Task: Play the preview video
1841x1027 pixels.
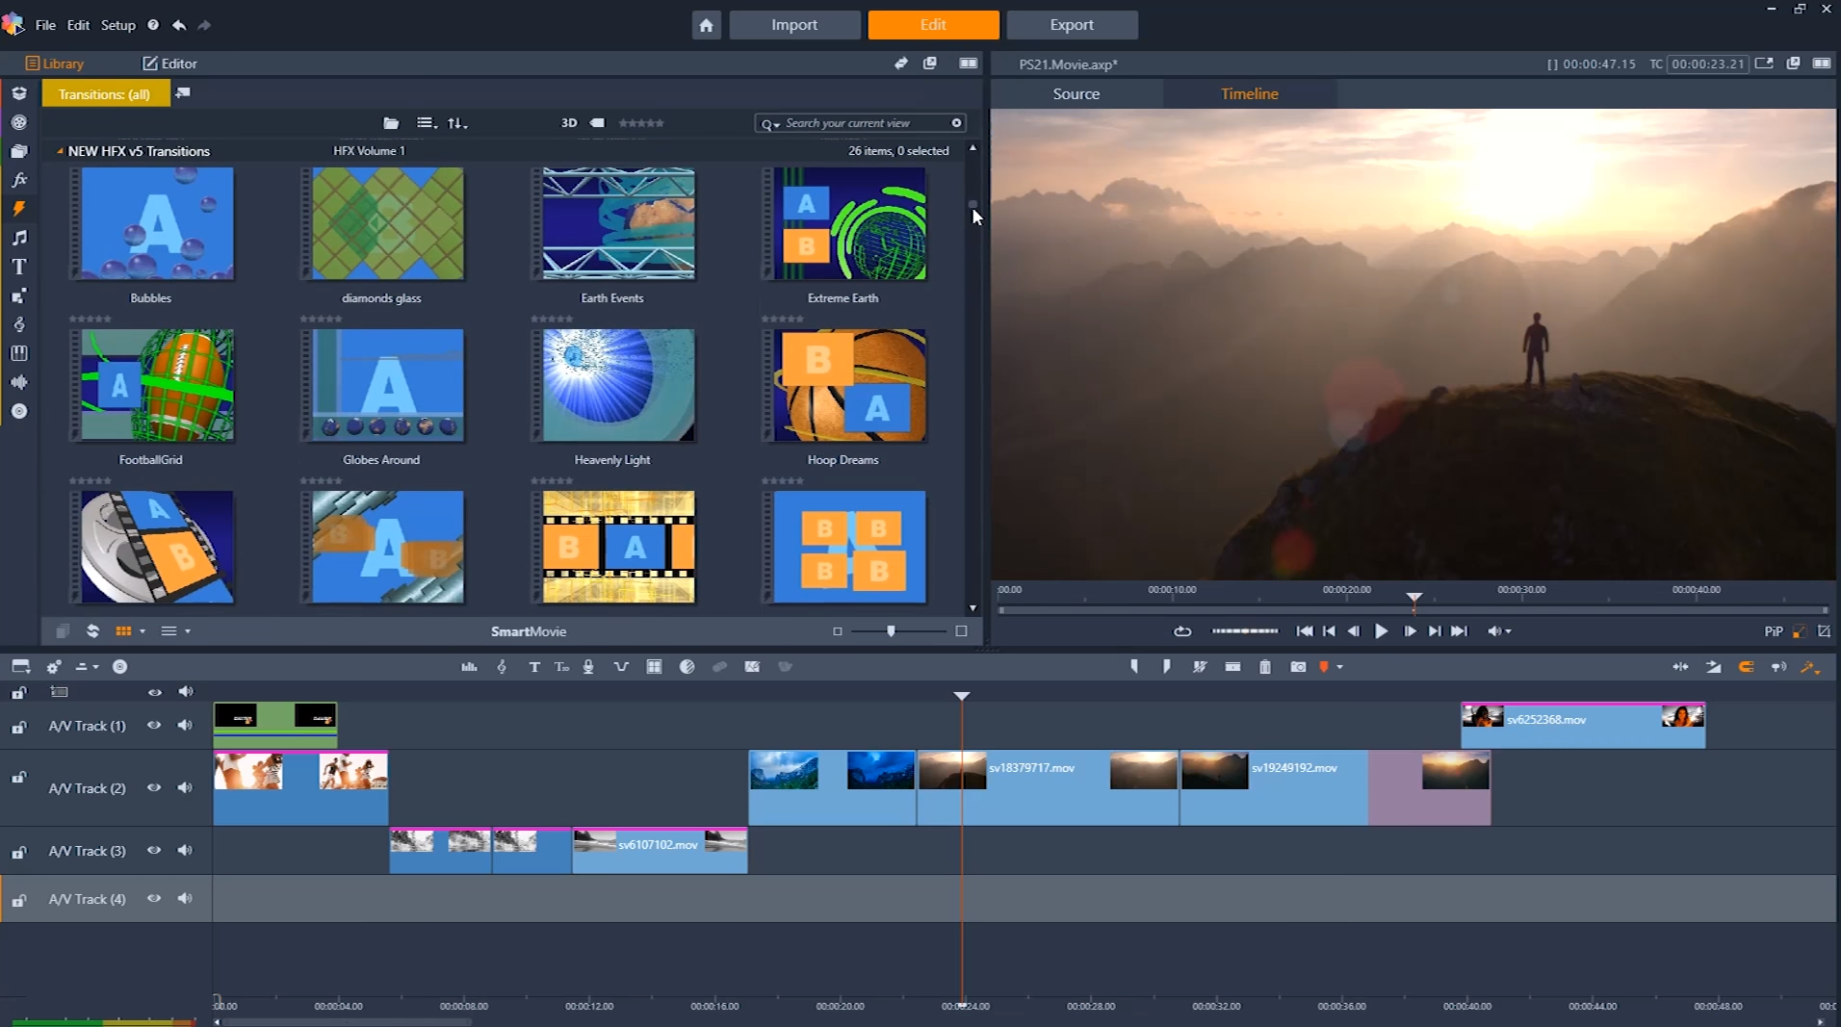Action: [x=1381, y=631]
